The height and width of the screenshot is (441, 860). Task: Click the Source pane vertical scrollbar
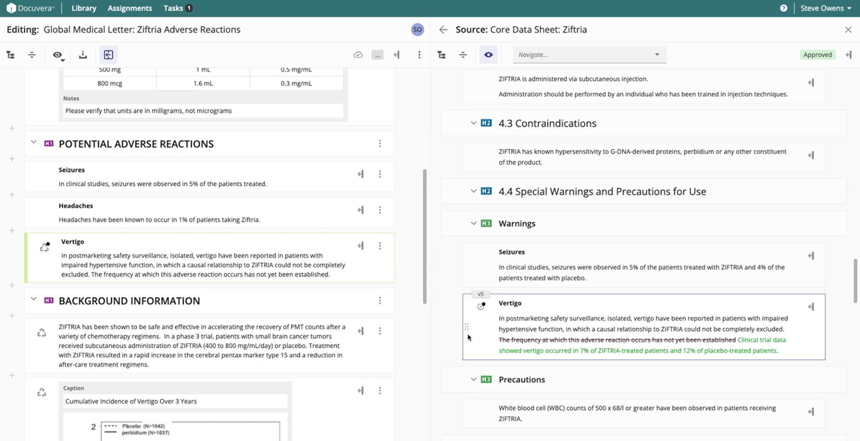pos(855,281)
